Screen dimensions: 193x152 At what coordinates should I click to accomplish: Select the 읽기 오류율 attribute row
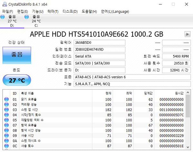point(94,100)
